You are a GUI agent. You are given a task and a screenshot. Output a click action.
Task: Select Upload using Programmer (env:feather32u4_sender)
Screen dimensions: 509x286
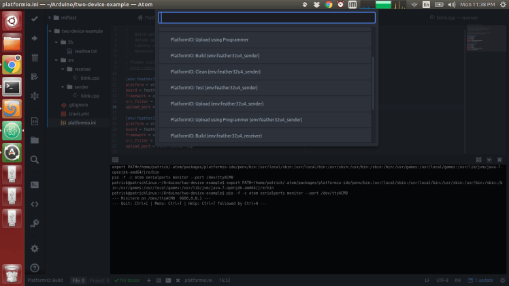[x=265, y=120]
